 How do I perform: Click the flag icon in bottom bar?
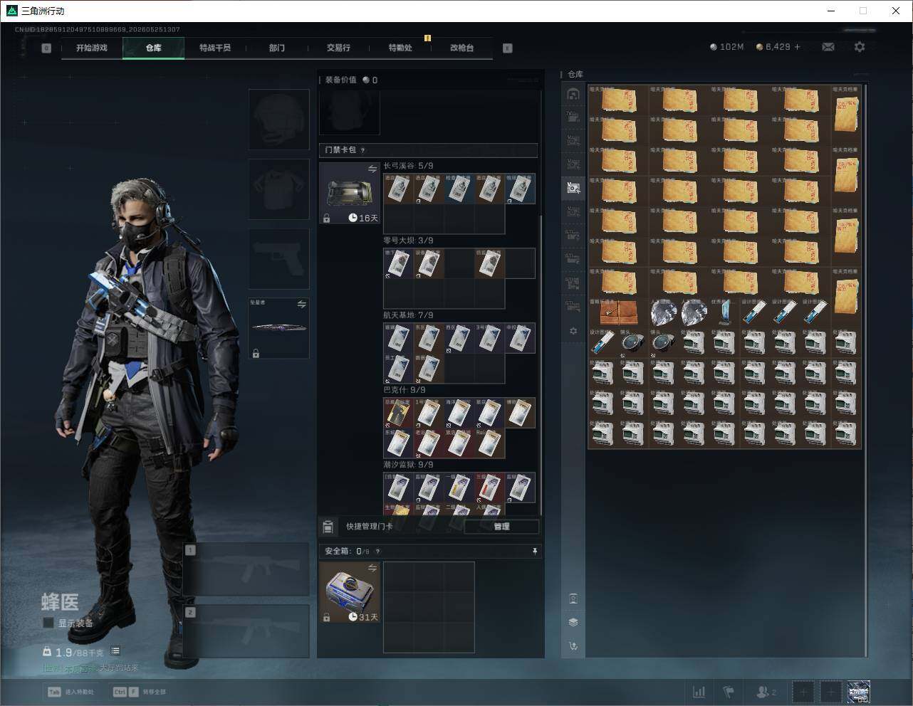pyautogui.click(x=729, y=692)
